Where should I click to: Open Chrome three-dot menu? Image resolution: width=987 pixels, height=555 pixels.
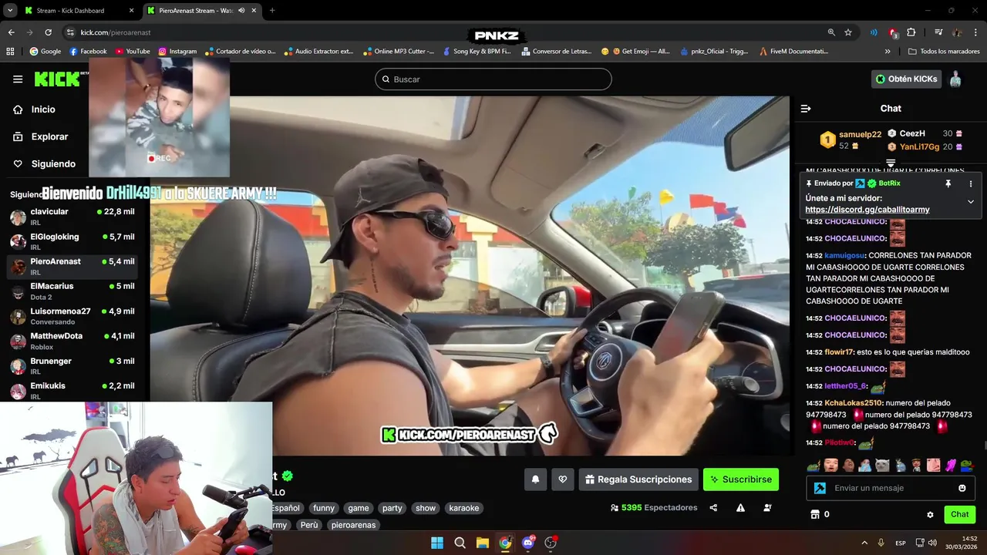tap(976, 32)
